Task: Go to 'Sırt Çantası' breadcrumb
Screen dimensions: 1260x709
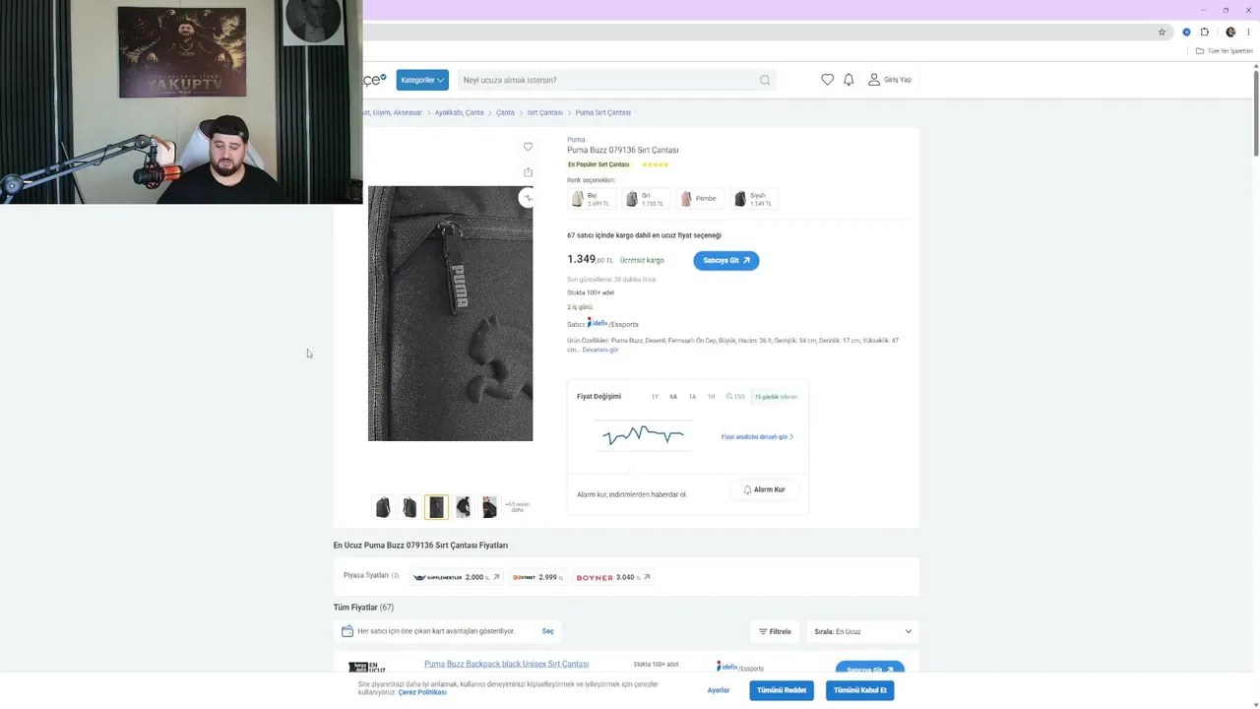Action: 544,112
